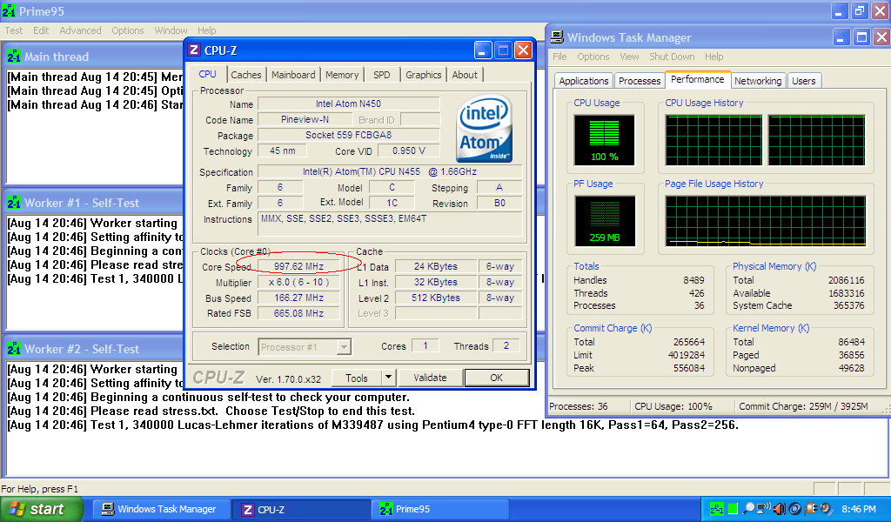Open the Graphics tab in CPU-Z
891x522 pixels.
click(424, 75)
